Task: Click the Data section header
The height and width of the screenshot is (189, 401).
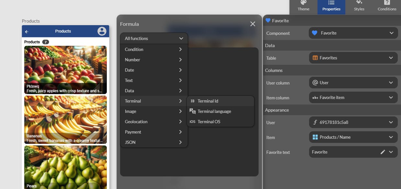Action: pos(270,45)
